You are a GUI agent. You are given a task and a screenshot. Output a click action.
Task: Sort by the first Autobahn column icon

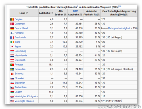[x=52, y=13]
